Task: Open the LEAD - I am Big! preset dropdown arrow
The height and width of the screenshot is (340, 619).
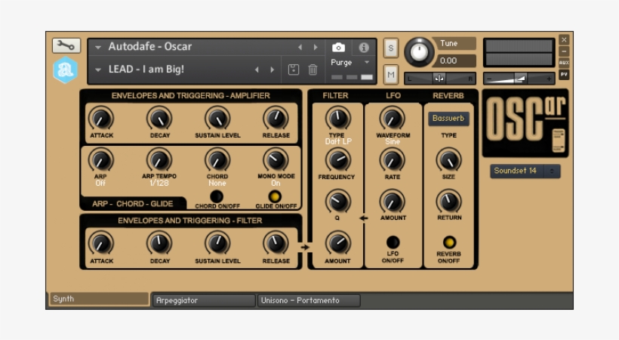Action: (97, 70)
